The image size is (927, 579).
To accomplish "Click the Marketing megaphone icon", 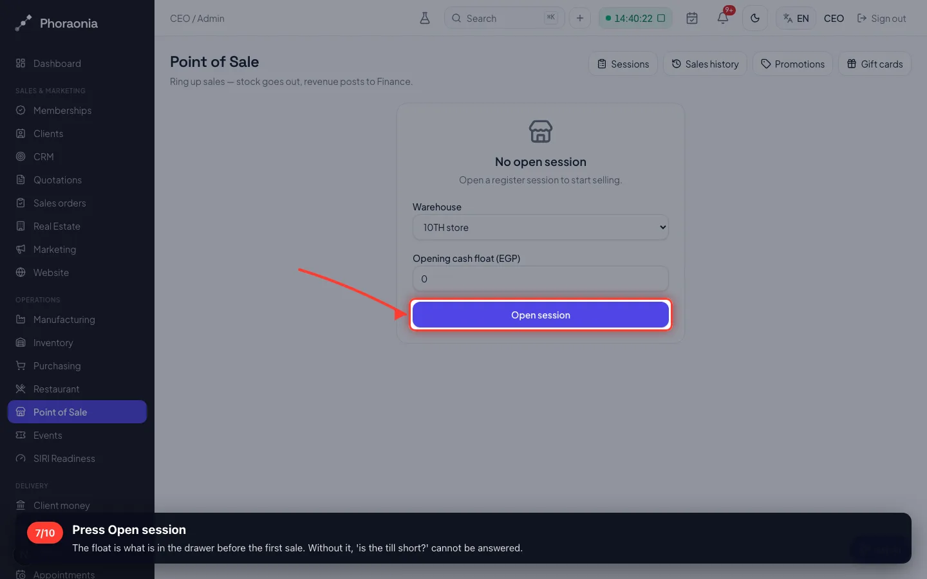I will [21, 250].
